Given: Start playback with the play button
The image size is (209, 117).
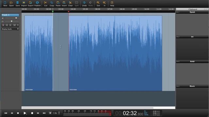Looking at the screenshot, I should tap(25, 113).
